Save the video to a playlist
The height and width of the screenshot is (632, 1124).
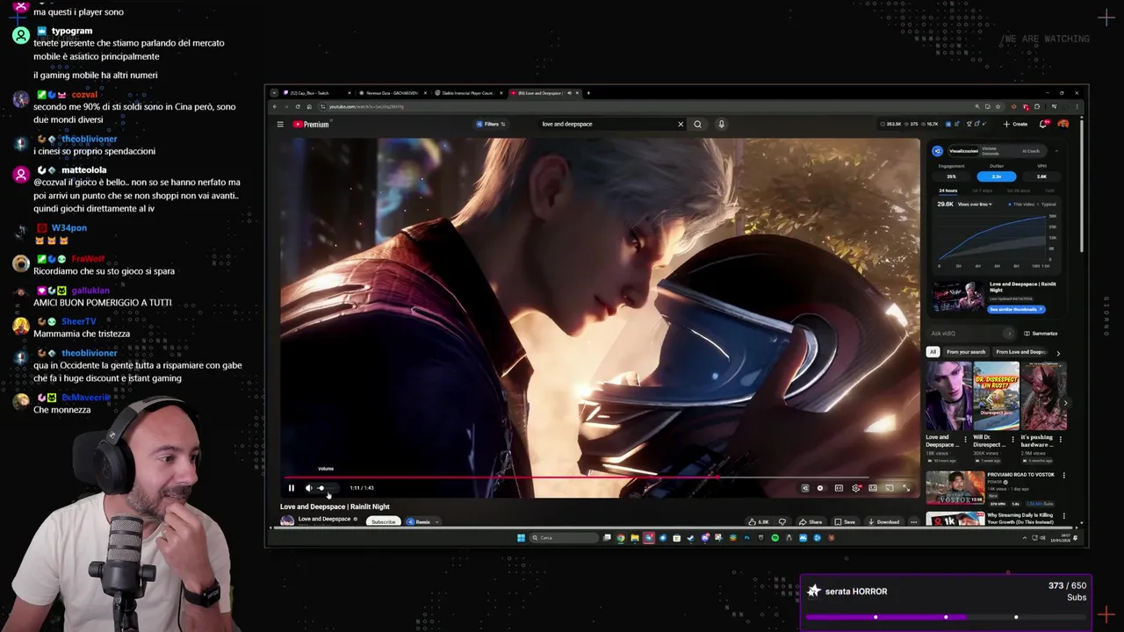[x=845, y=521]
